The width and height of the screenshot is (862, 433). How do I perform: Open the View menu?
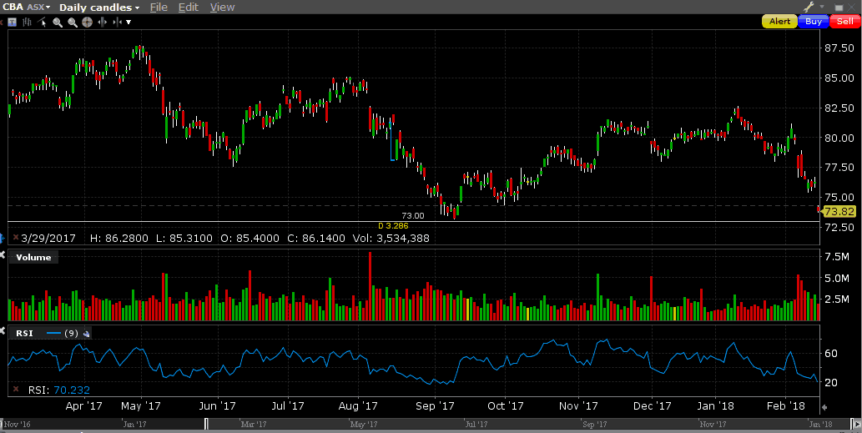222,8
